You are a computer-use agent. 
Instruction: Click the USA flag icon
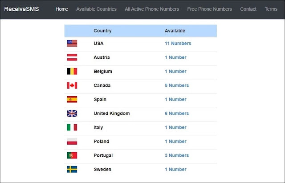coord(72,44)
